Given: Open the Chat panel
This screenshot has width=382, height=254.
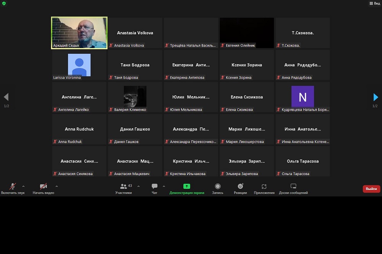Looking at the screenshot, I should 154,188.
